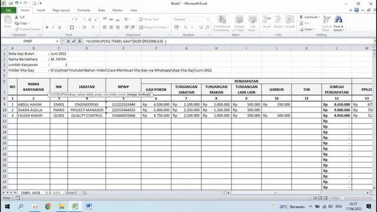
Task: Open the SLIP GAJI sheet tab
Action: pos(52,193)
